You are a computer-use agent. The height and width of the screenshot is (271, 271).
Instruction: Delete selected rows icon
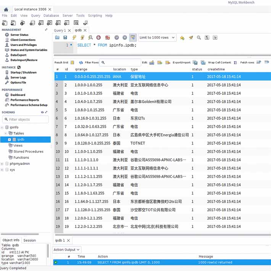point(168,62)
